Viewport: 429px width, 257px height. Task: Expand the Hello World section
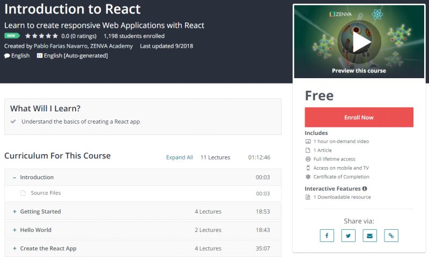pos(14,230)
